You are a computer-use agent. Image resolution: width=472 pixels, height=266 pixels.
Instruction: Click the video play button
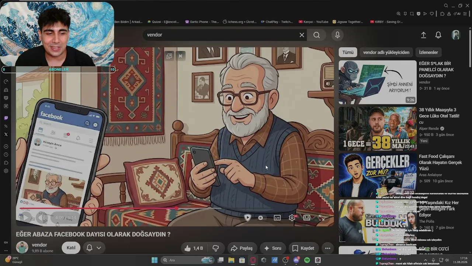click(26, 218)
